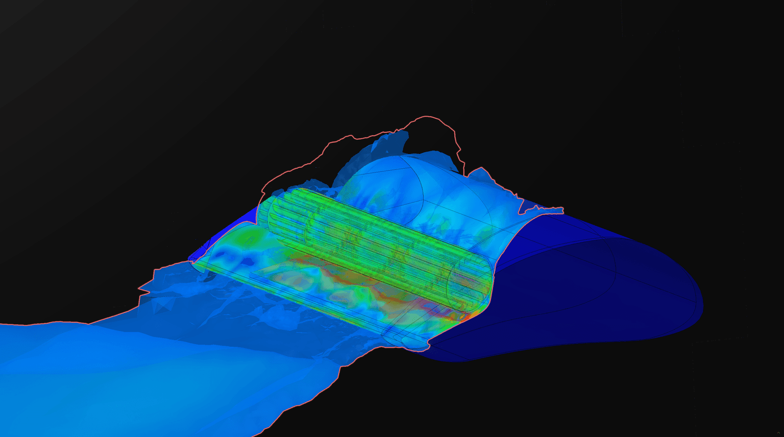Select the green cylindrical roller in the model
Image resolution: width=784 pixels, height=437 pixels.
[375, 250]
